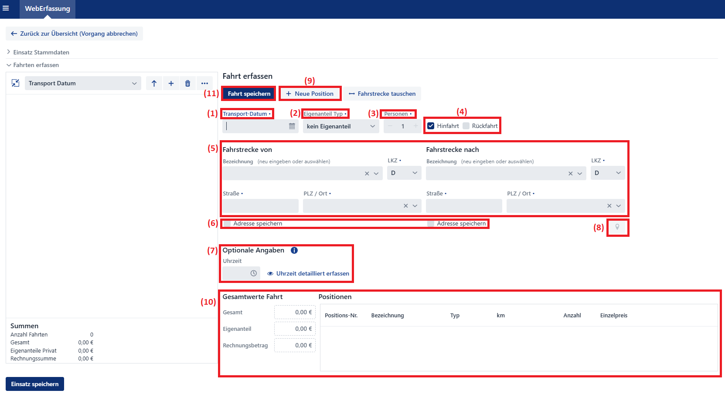This screenshot has height=397, width=725.
Task: Open the Transport Datum sort dropdown
Action: tap(83, 84)
